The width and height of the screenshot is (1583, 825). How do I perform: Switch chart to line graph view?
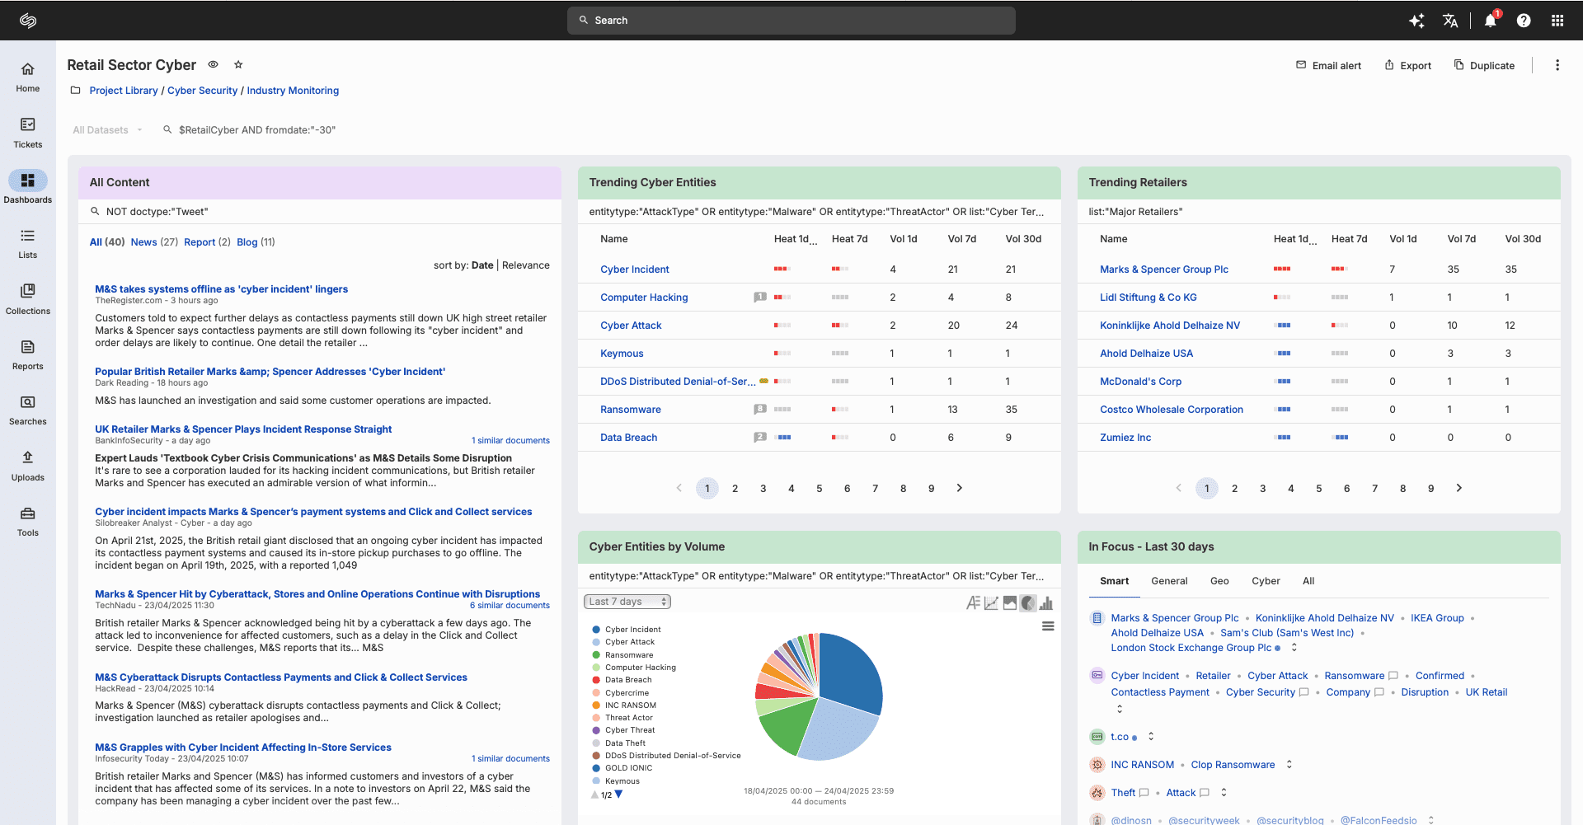[x=991, y=602]
